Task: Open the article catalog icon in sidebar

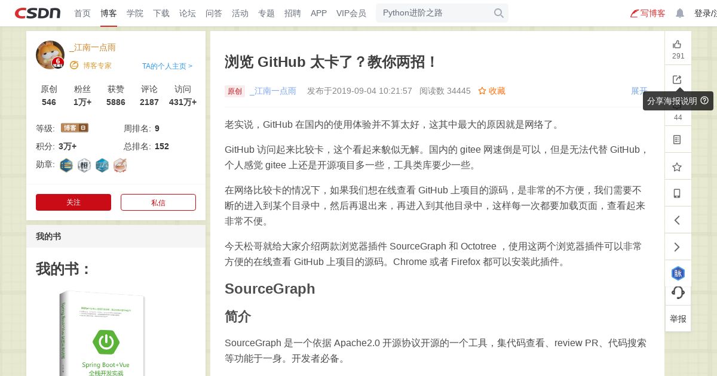Action: click(x=677, y=140)
